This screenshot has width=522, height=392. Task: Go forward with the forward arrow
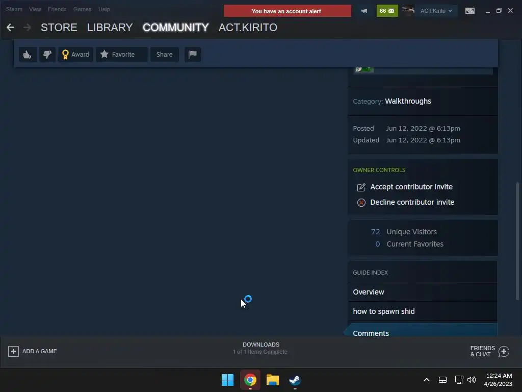tap(27, 28)
